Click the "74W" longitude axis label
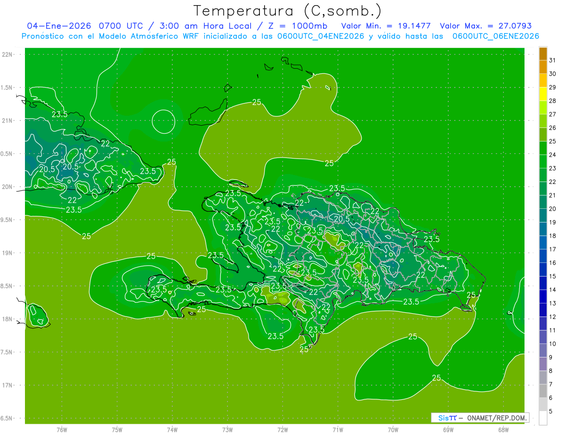The width and height of the screenshot is (565, 436). coord(172,430)
